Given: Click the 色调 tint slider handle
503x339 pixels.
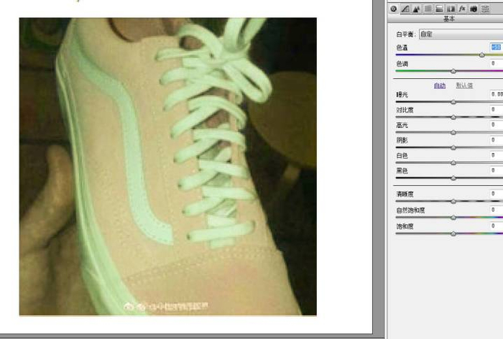Looking at the screenshot, I should (453, 71).
